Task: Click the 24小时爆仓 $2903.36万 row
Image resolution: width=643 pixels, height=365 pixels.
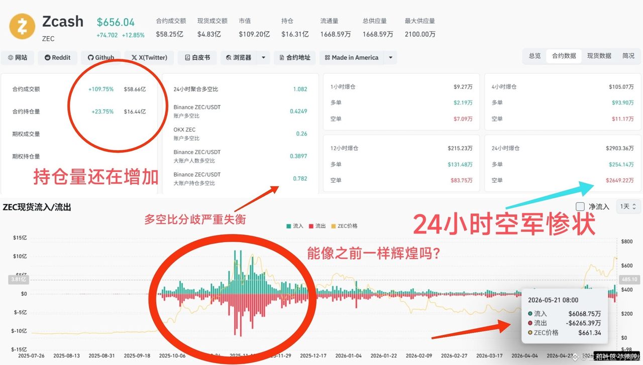Action: (x=563, y=149)
